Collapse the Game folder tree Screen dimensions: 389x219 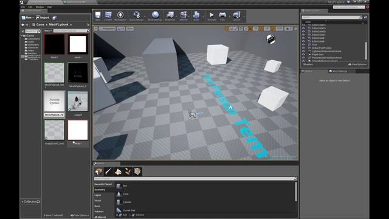22,36
